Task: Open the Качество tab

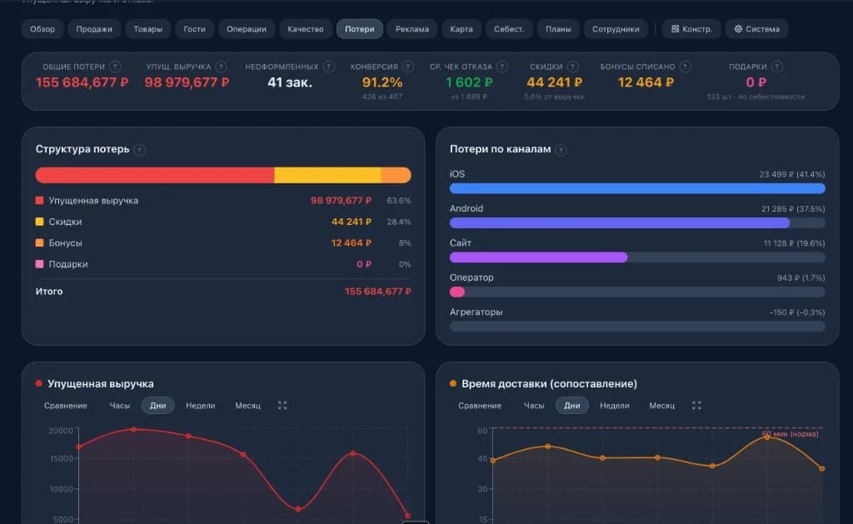Action: pyautogui.click(x=305, y=29)
